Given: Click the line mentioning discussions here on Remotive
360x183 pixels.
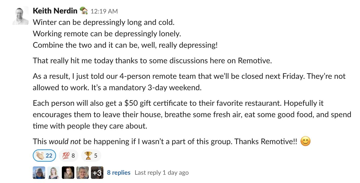Looking at the screenshot, I should tap(152, 61).
